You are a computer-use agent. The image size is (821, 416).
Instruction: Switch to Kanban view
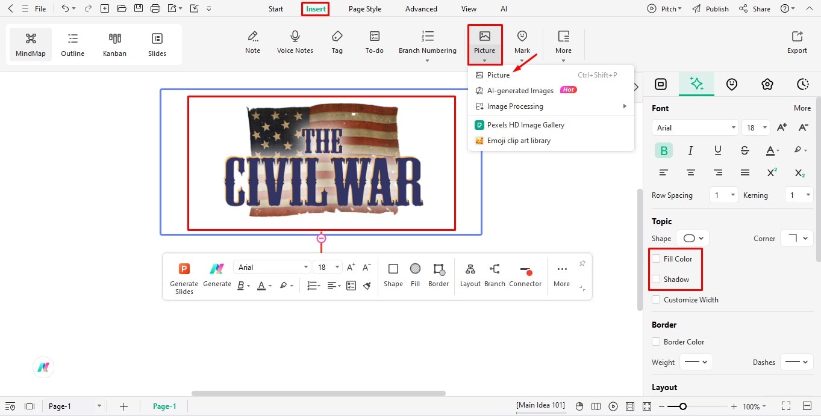(x=115, y=44)
